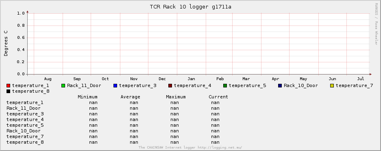Click temperature_7 row name in statistics table
Screen dimensions: 381x151
point(25,136)
